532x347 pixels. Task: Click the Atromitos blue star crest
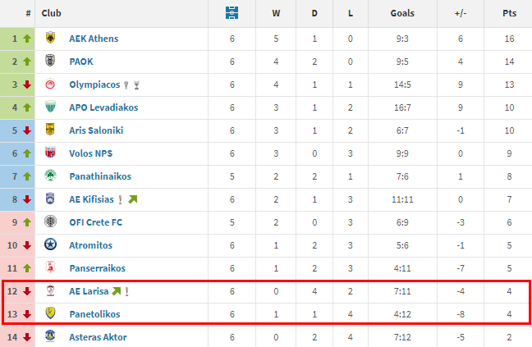50,245
